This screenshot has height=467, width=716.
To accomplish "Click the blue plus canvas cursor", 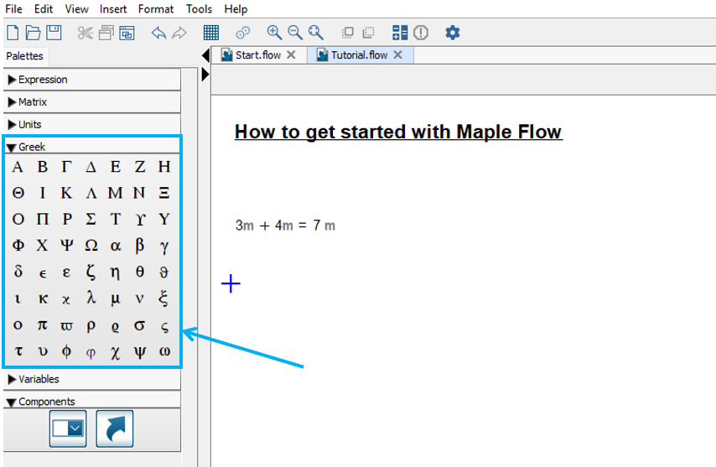I will (x=231, y=283).
